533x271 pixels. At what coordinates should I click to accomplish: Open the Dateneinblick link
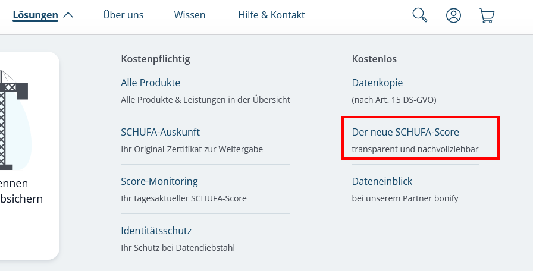pyautogui.click(x=382, y=181)
